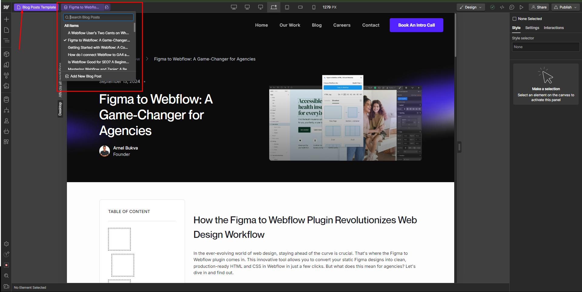This screenshot has height=292, width=582.
Task: Switch to the Settings tab
Action: (x=532, y=28)
